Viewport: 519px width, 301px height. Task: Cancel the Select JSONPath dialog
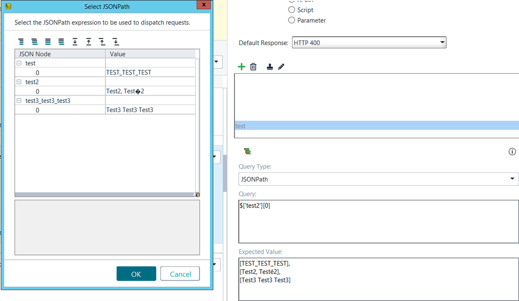point(180,274)
